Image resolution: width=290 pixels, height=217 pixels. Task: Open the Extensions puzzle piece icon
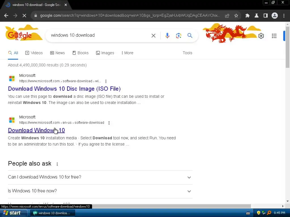(x=248, y=16)
